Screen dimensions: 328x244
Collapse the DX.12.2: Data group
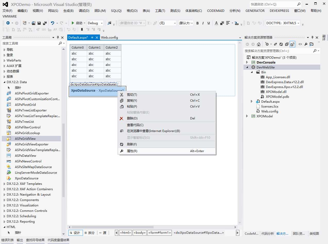4,82
